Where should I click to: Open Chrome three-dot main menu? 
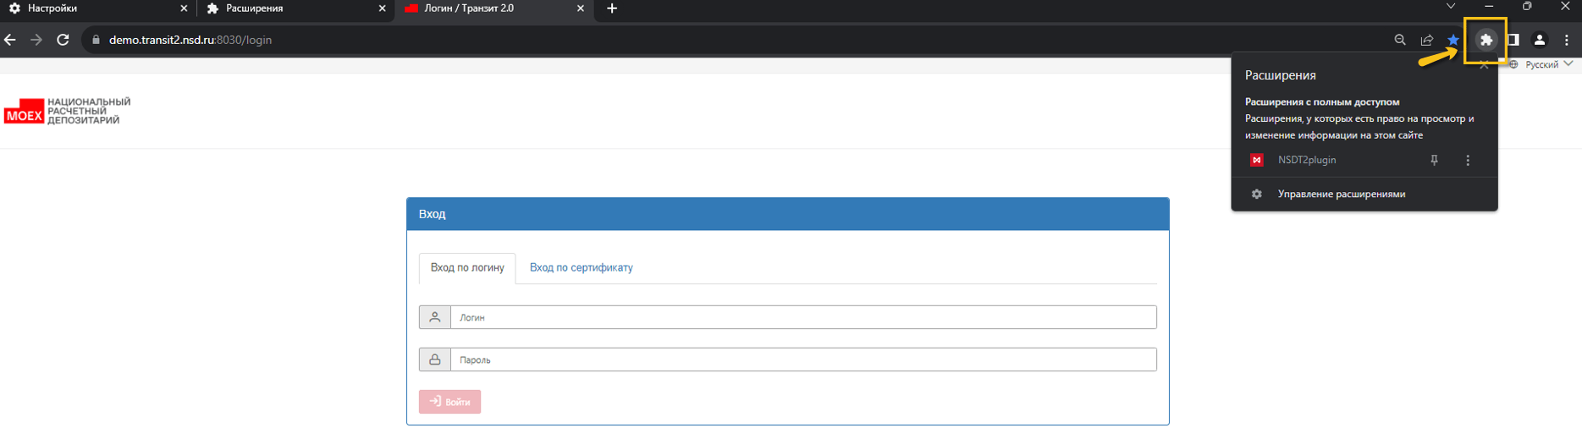[1567, 40]
